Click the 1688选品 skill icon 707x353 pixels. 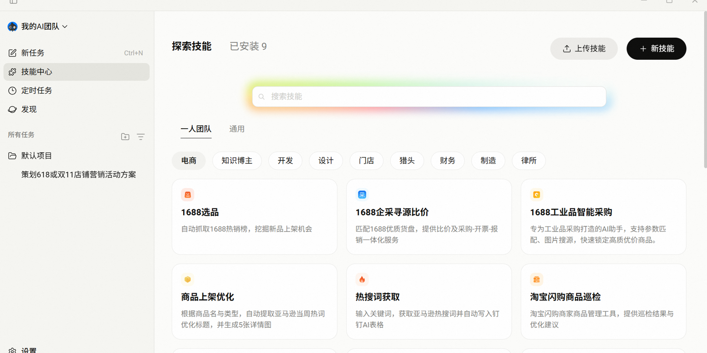[187, 194]
